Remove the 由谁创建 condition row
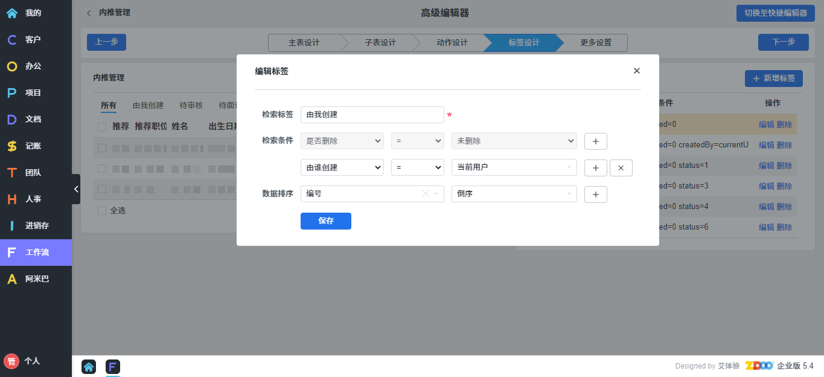The width and height of the screenshot is (824, 377). (x=621, y=167)
